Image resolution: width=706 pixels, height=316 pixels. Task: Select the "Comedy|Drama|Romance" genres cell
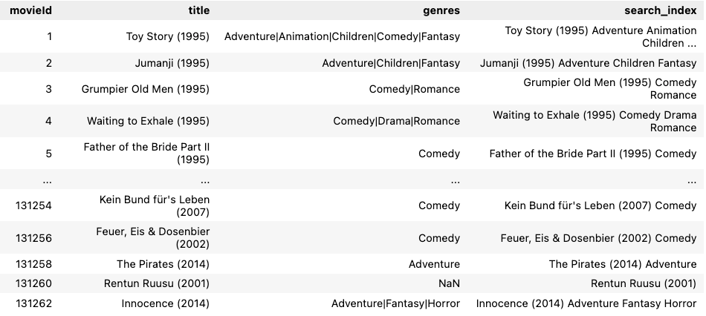[396, 121]
